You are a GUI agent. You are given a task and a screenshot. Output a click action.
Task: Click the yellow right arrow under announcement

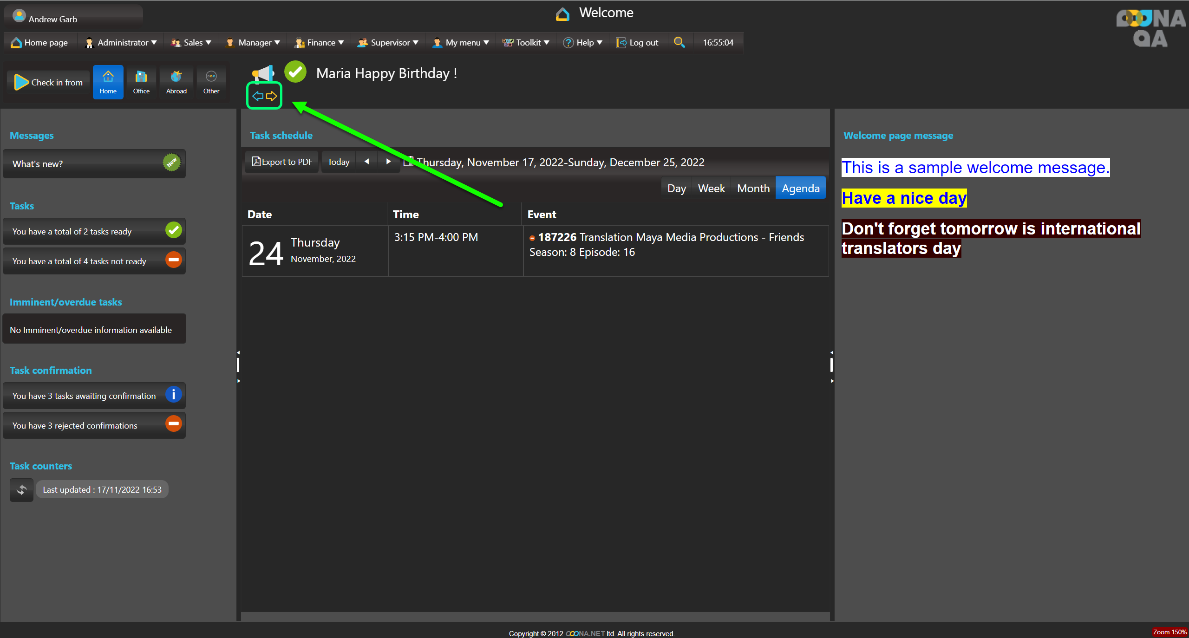coord(272,96)
